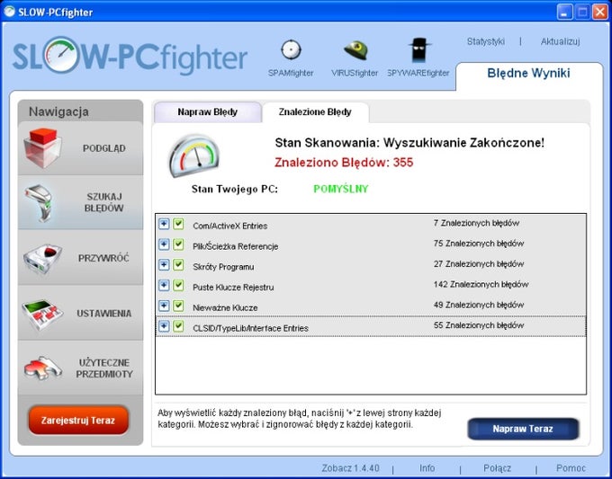This screenshot has height=479, width=612.
Task: Open the USTAWIENIA navigation item
Action: (x=80, y=314)
